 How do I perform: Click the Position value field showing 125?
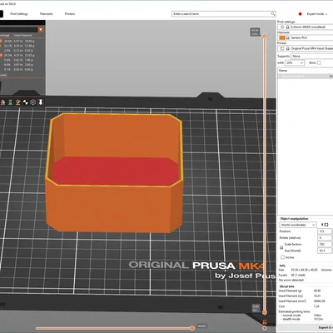pos(325,231)
